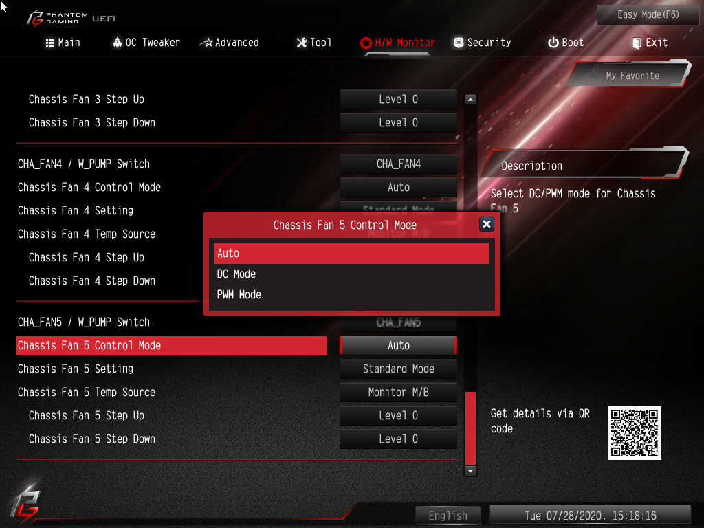This screenshot has width=704, height=528.
Task: Open the Exit tab with door icon
Action: (x=650, y=43)
